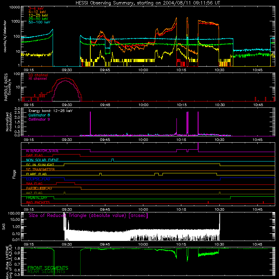Click the "1000" y-axis tick label
Screen dimensions: 279x279
click(15, 22)
